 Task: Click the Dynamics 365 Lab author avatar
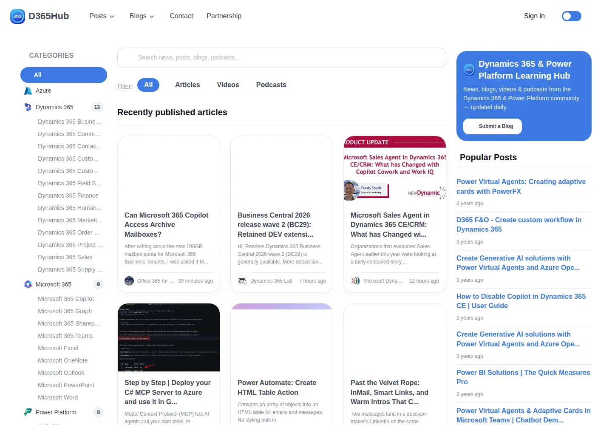(x=242, y=281)
